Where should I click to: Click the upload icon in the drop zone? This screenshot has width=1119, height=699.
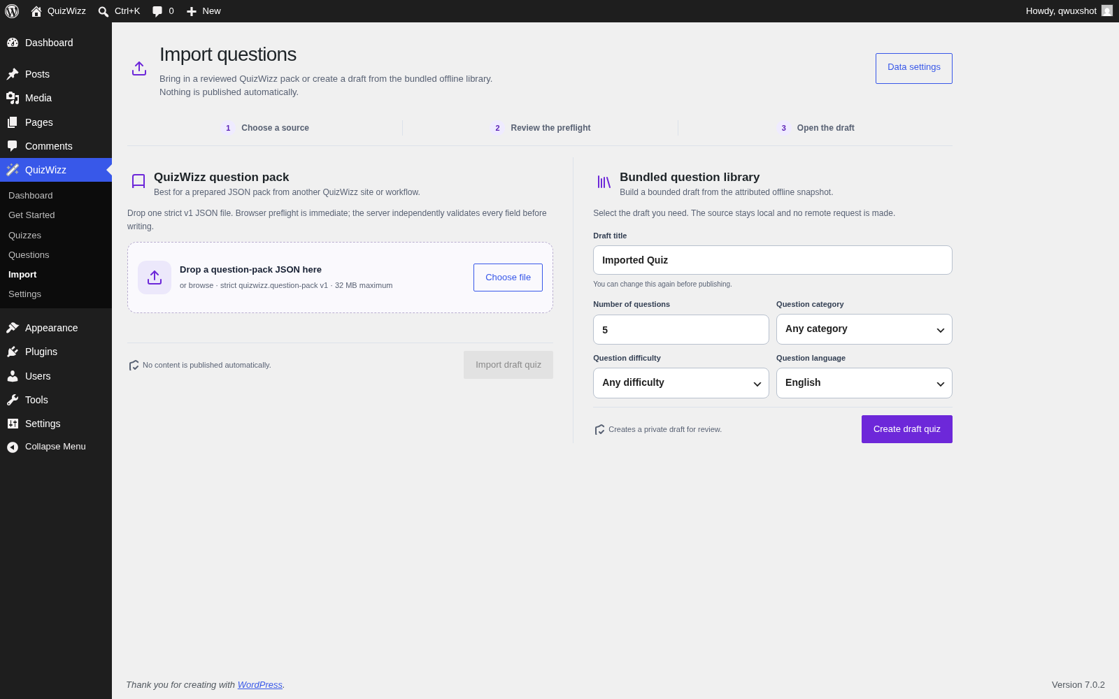pos(155,278)
